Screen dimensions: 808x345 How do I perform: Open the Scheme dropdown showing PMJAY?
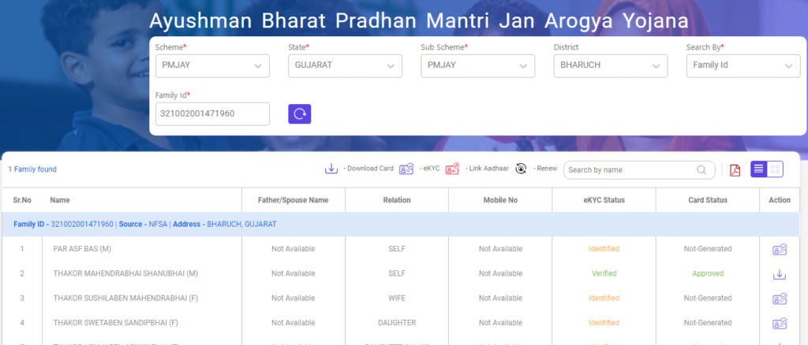pyautogui.click(x=212, y=66)
